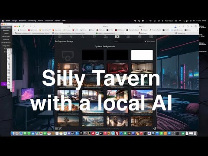Open the API connections plug icon

point(71,37)
